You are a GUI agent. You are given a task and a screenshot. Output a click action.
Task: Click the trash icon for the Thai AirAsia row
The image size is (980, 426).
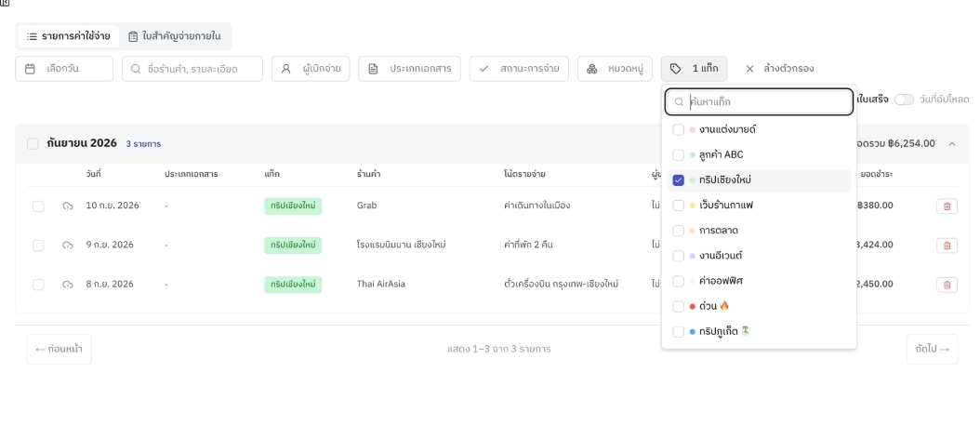[947, 285]
